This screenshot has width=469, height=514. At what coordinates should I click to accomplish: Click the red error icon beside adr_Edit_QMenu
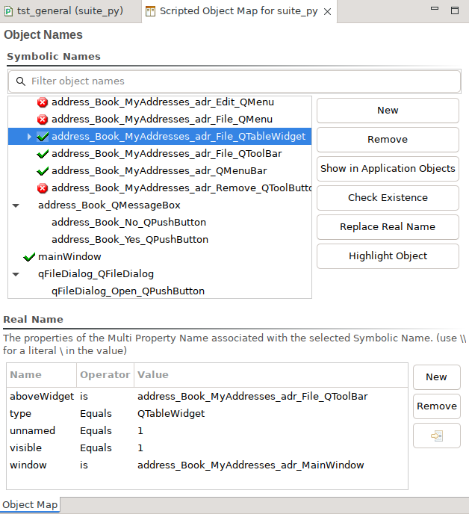coord(43,102)
